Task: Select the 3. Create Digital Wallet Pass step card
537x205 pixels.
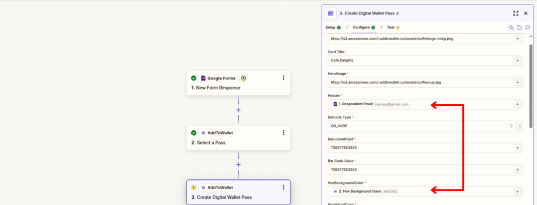Action: click(x=238, y=192)
